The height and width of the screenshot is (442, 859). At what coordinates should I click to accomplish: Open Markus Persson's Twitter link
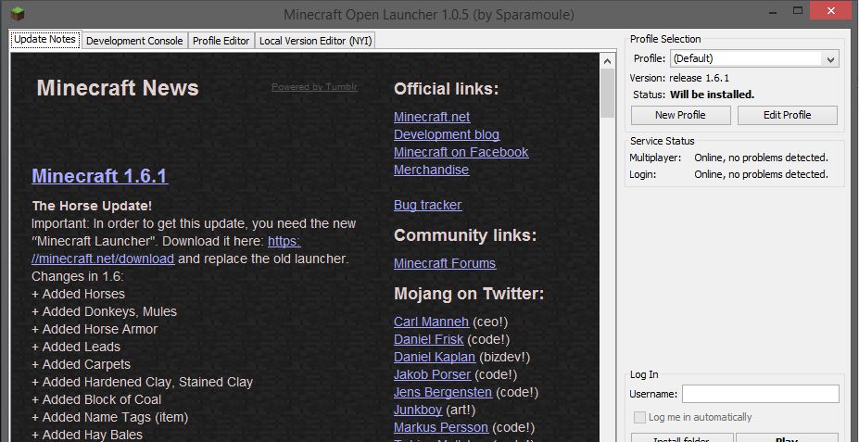440,427
